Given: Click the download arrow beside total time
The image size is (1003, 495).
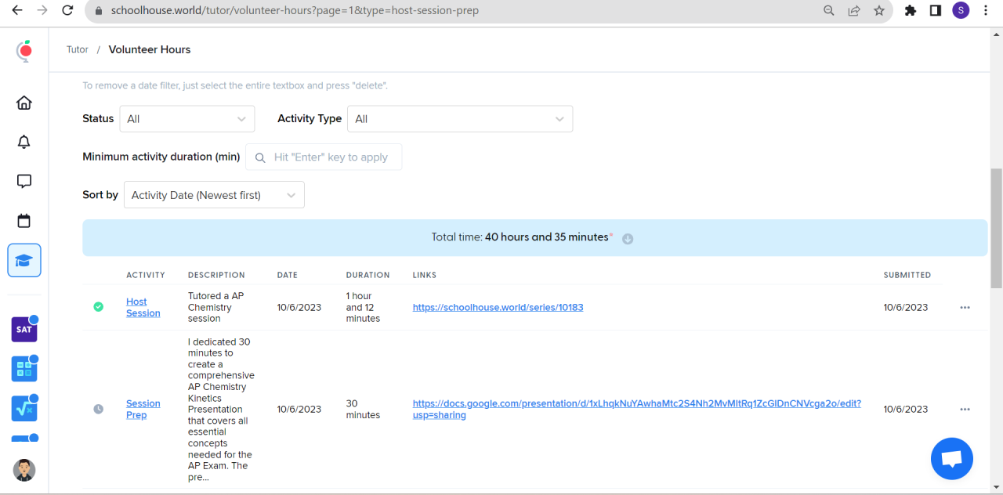Looking at the screenshot, I should pos(628,239).
